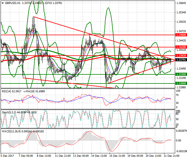Image resolution: width=187 pixels, height=159 pixels.
Task: Click the 21 Dec 21:00 time axis label
Action: (x=172, y=156)
